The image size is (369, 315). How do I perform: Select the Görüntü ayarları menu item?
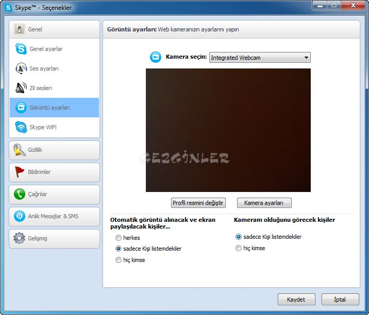click(x=54, y=108)
